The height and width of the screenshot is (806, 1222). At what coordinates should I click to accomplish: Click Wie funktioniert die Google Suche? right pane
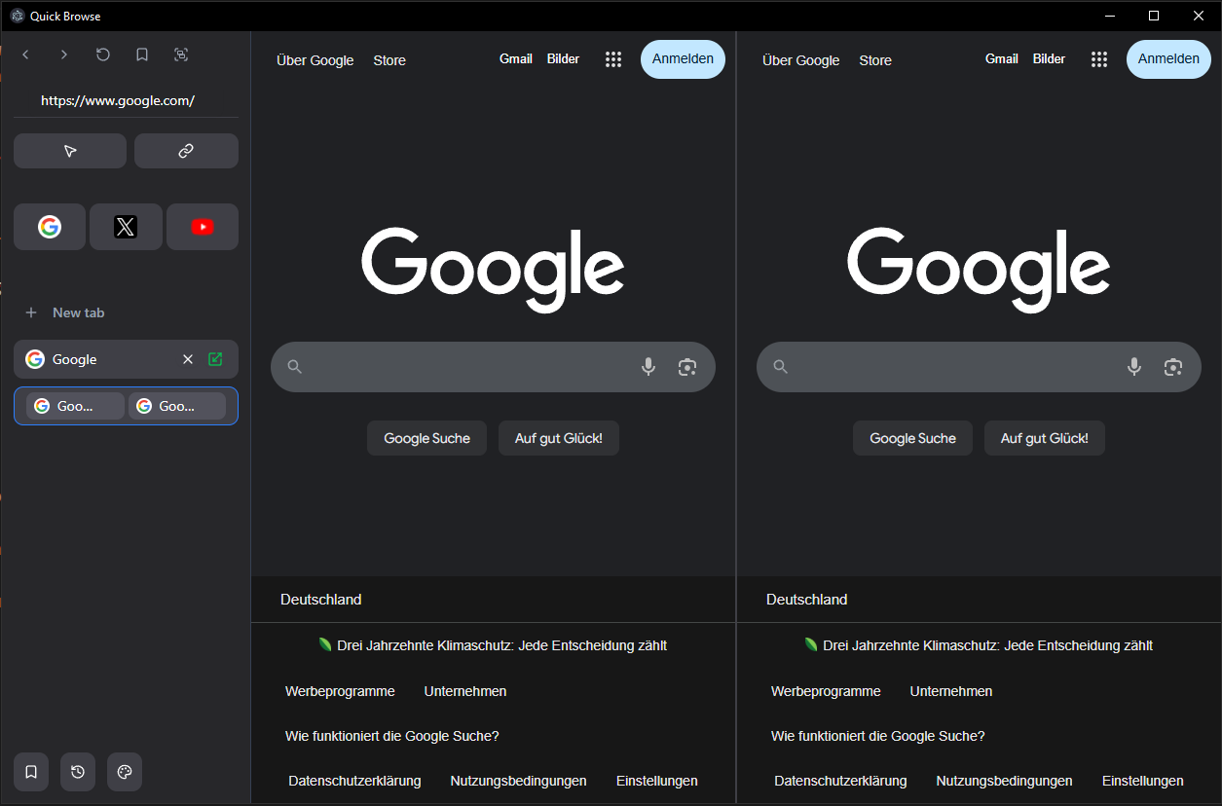click(878, 736)
